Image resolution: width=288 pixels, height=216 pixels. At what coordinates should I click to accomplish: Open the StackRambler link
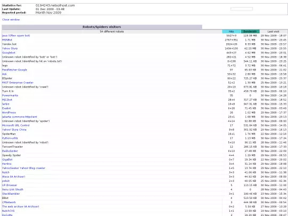tap(11, 194)
